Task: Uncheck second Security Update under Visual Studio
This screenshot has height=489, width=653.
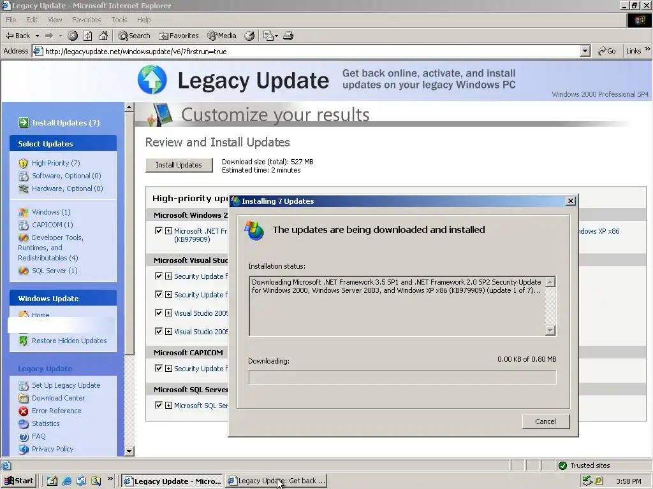Action: pyautogui.click(x=158, y=294)
